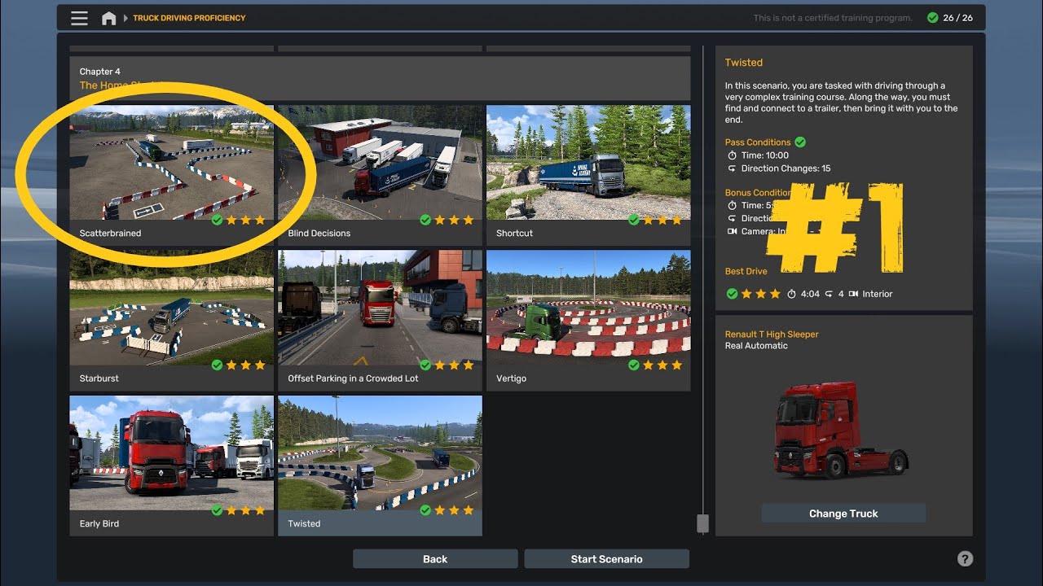Click the green checkmark on Twisted card
The width and height of the screenshot is (1043, 586).
click(x=425, y=510)
